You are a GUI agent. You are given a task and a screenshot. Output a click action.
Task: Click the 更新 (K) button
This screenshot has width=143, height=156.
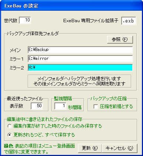90,148
